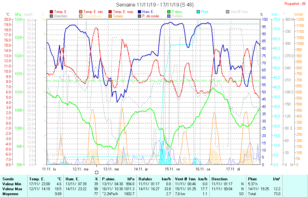Click the maximum wind value 17.7
Image resolution: width=308 pixels, height=197 pixels.
click(204, 189)
